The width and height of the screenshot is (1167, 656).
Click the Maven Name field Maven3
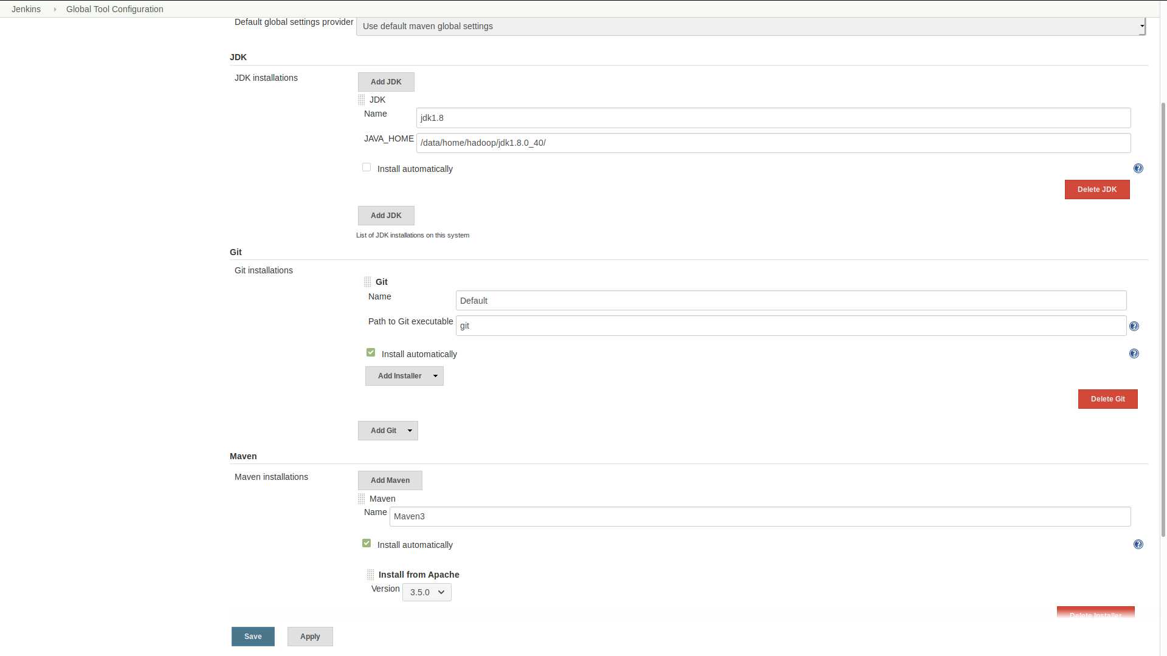click(760, 516)
